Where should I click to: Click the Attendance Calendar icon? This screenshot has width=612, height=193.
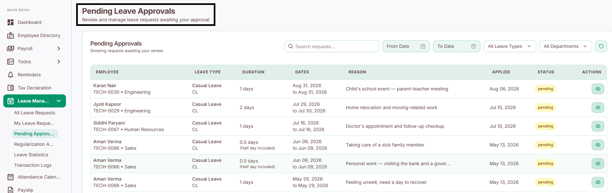click(11, 177)
